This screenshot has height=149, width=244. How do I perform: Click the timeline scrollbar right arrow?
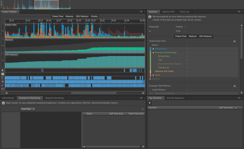[x=143, y=93]
